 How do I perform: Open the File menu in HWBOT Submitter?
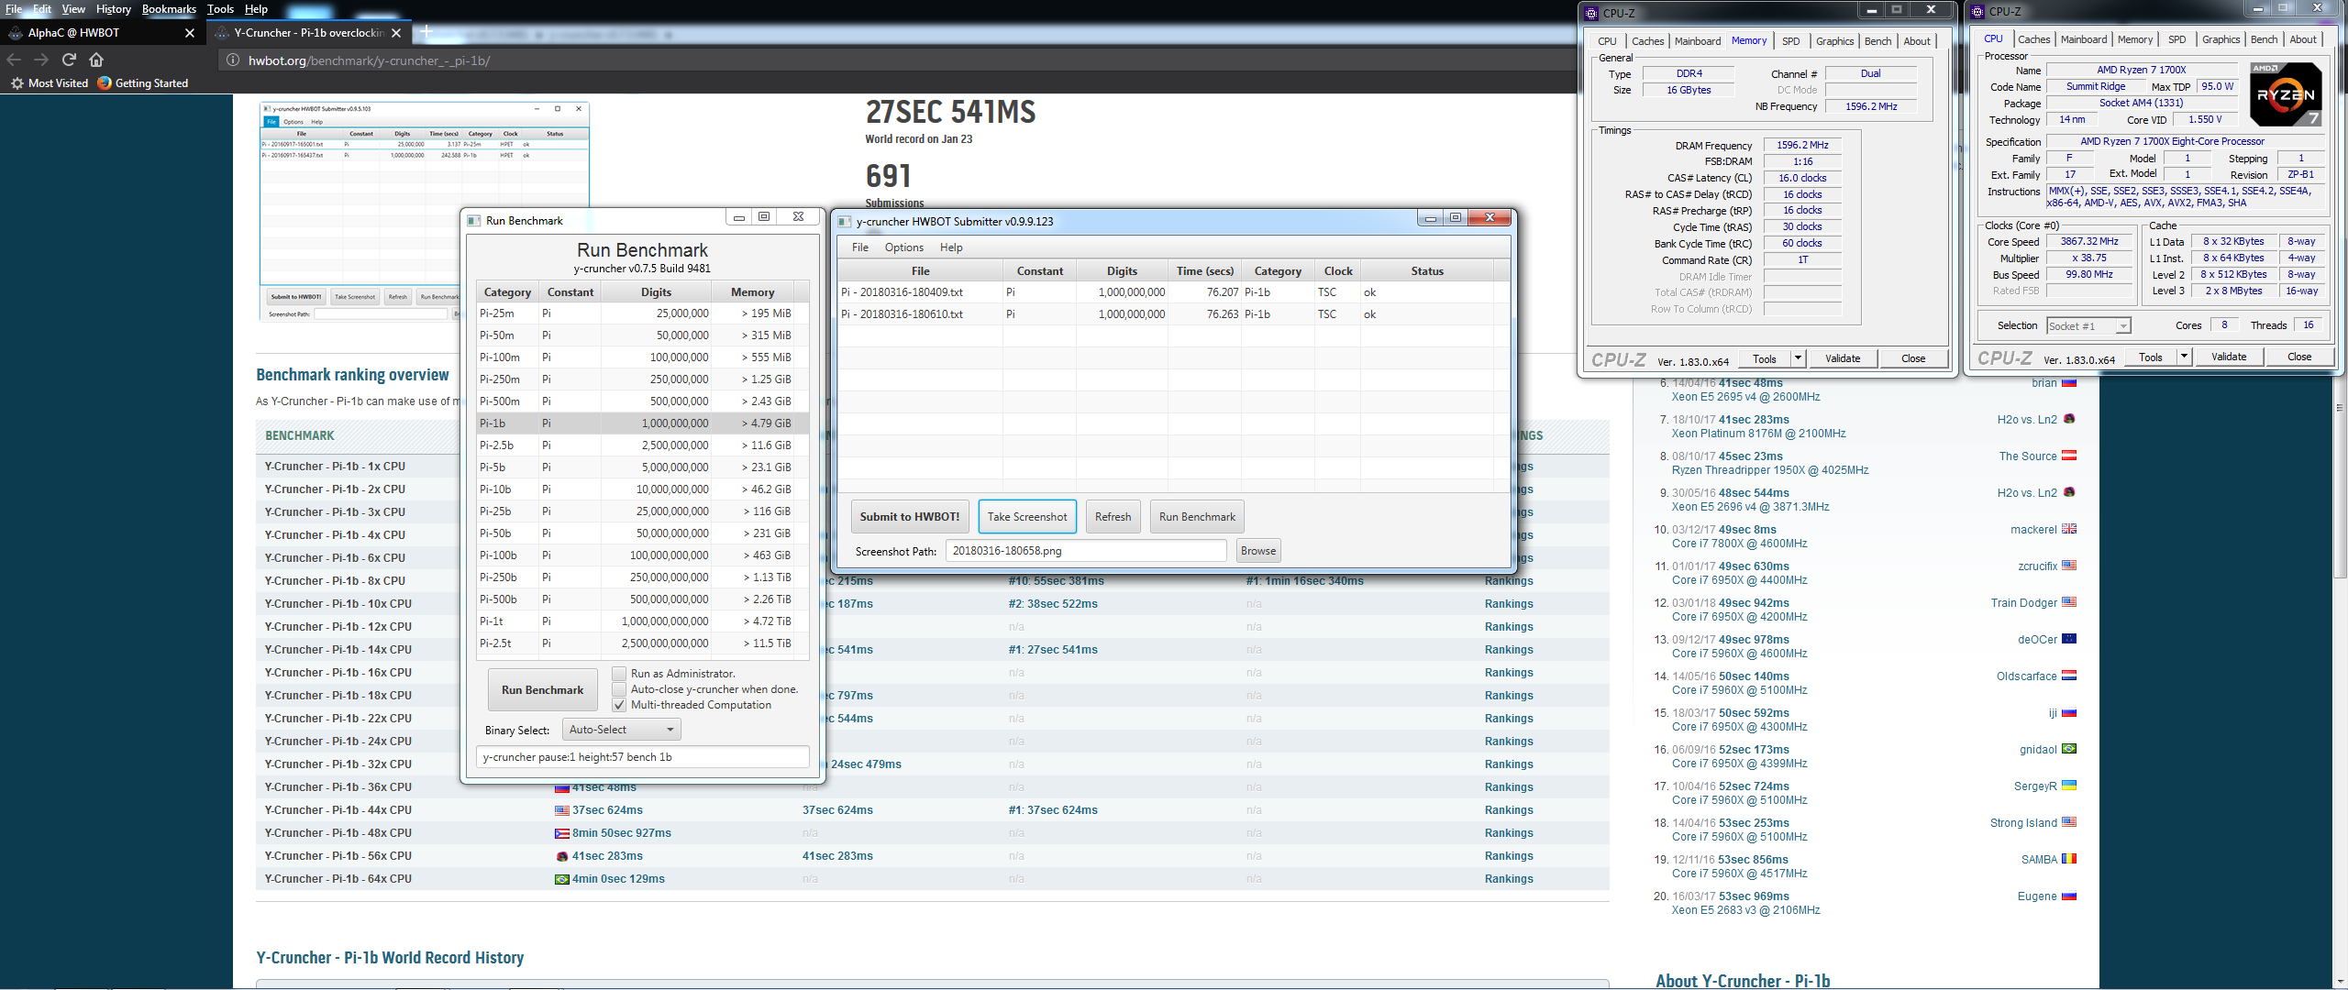[860, 247]
